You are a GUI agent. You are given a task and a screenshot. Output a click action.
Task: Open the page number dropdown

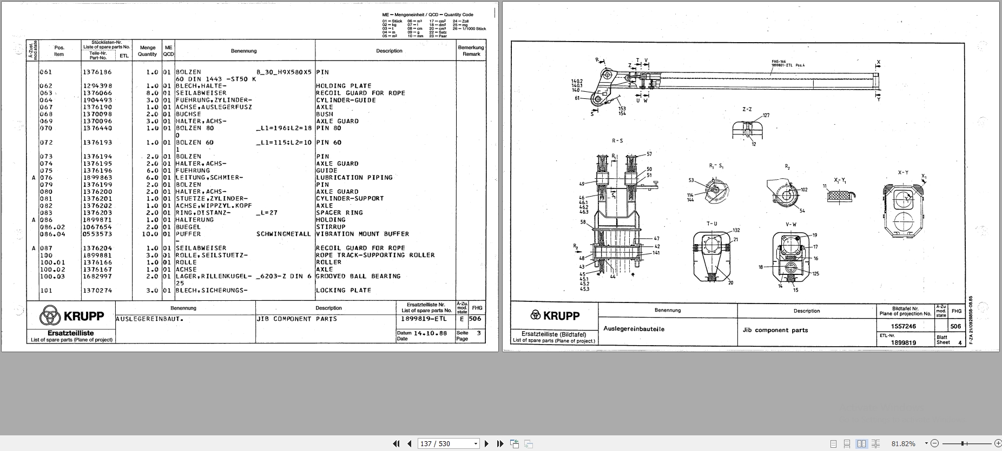476,444
